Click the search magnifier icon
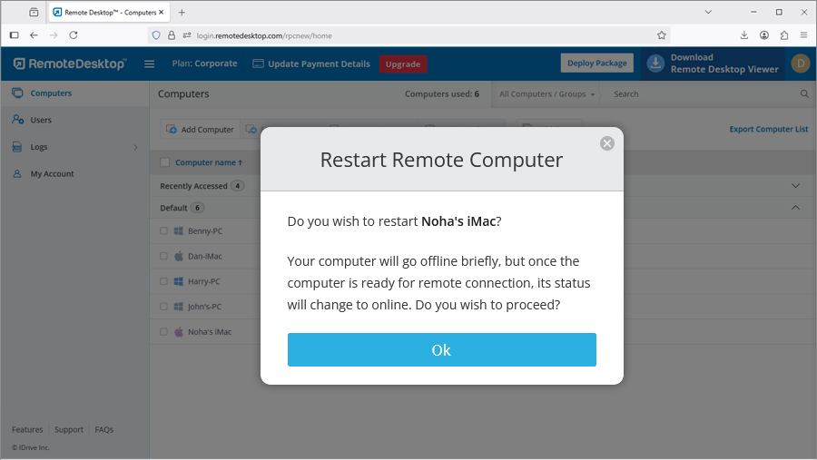Screen dimensions: 817x460 (x=804, y=93)
